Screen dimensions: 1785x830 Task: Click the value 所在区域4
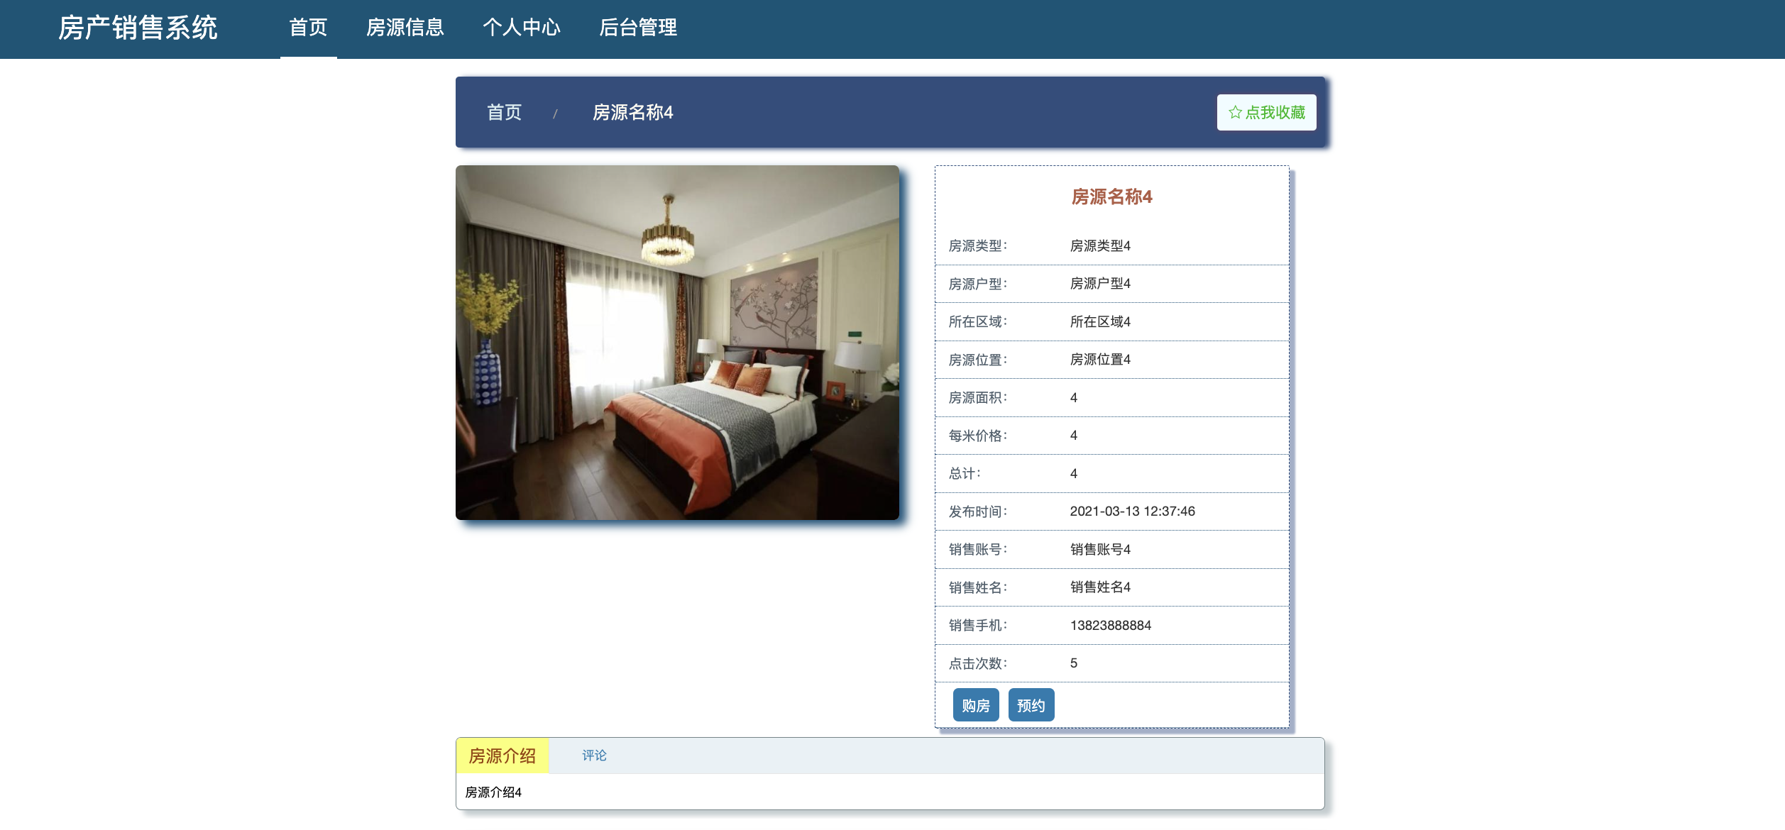[x=1100, y=321]
